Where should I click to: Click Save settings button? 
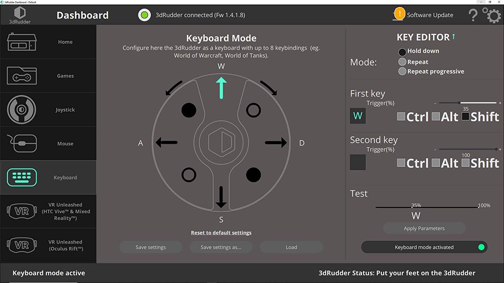pos(151,247)
